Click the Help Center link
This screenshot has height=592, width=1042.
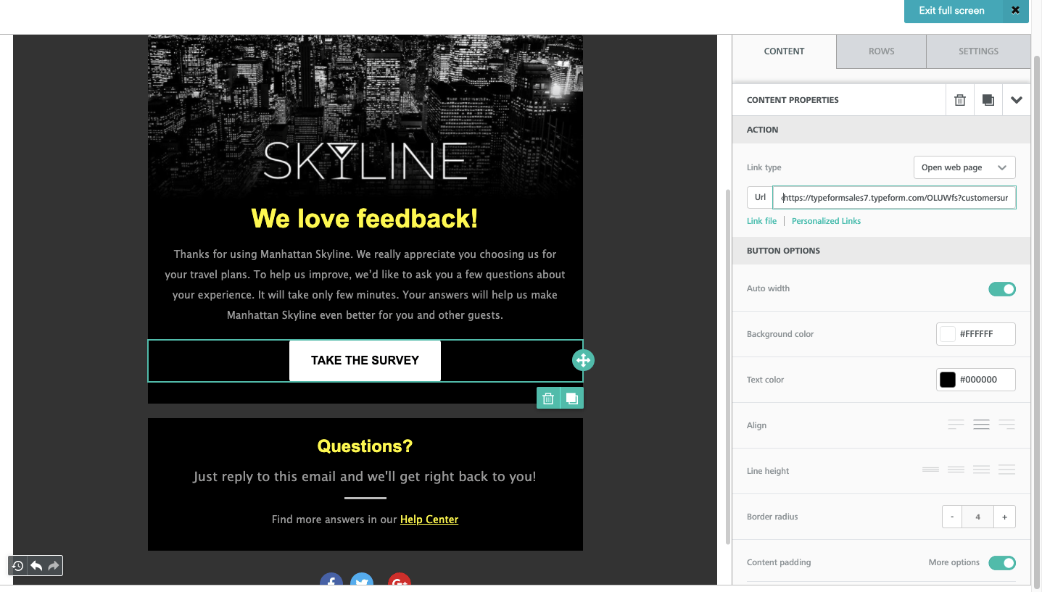[x=429, y=519]
